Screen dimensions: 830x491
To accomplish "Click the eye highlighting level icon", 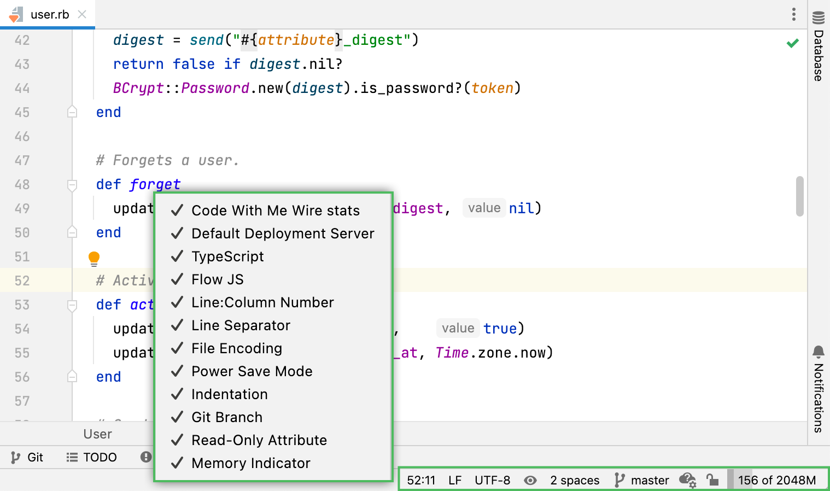I will click(530, 480).
